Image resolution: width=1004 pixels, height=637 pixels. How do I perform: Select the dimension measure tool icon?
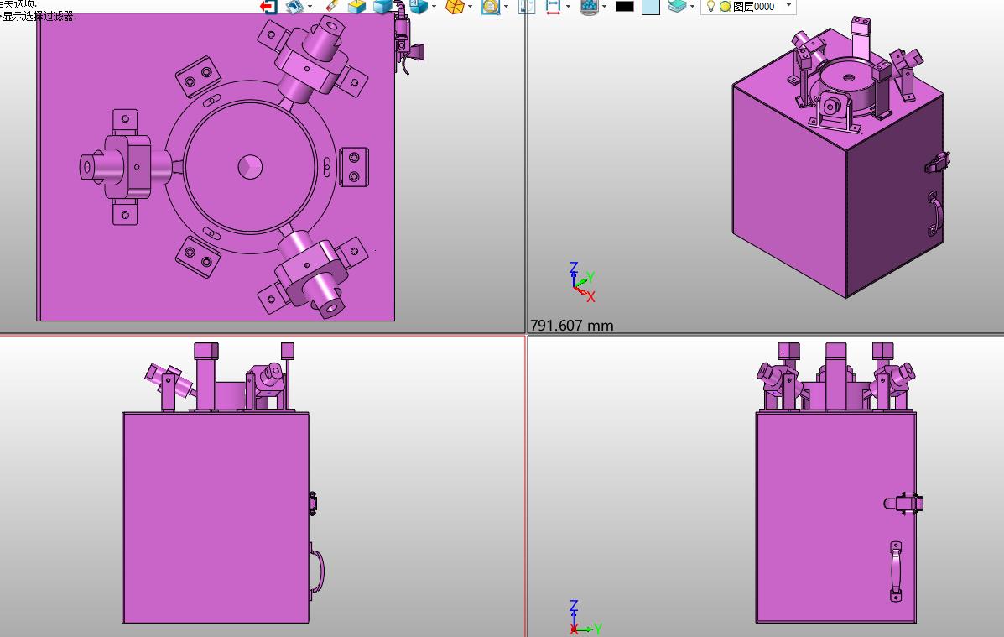553,7
